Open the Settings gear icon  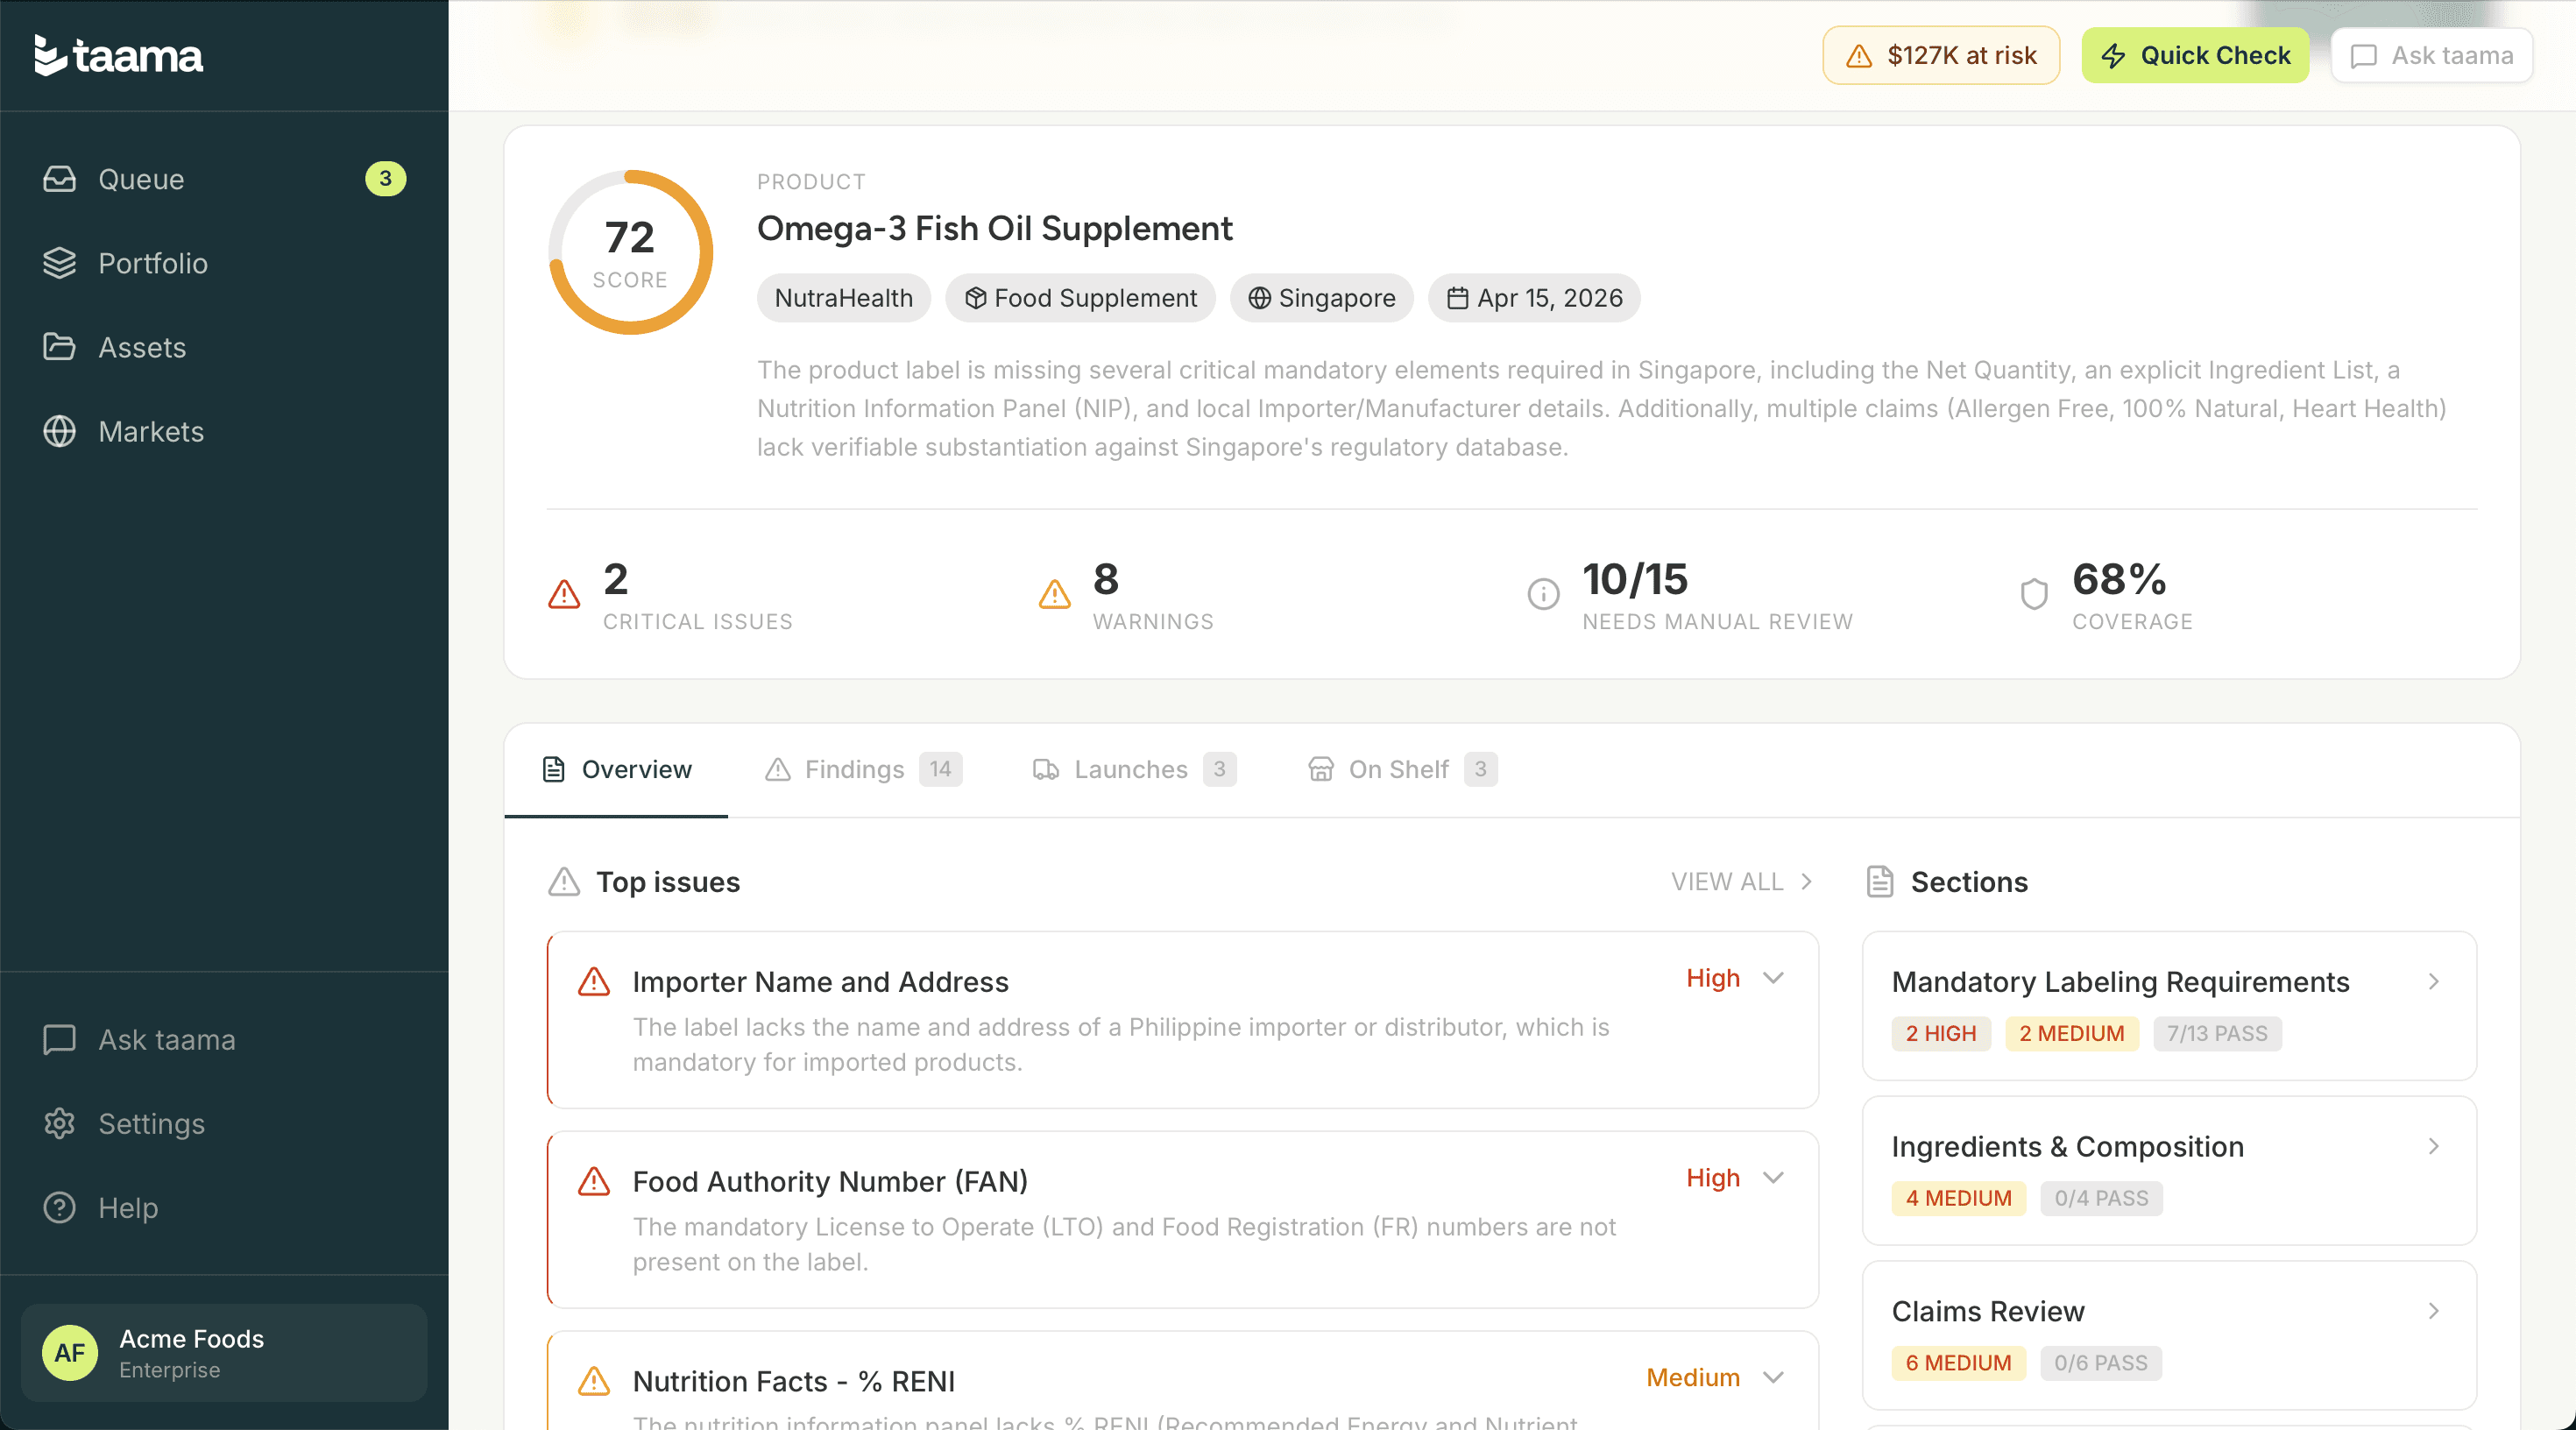click(59, 1123)
